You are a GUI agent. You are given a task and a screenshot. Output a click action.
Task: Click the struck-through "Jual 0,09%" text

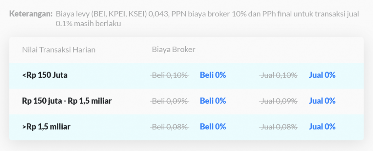[x=279, y=101]
